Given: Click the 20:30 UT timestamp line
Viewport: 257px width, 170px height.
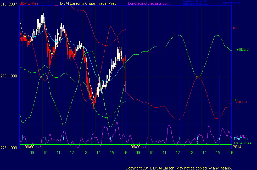Looking at the screenshot, I should (x=194, y=2).
